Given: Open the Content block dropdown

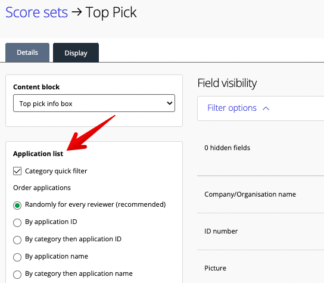Looking at the screenshot, I should [x=94, y=103].
